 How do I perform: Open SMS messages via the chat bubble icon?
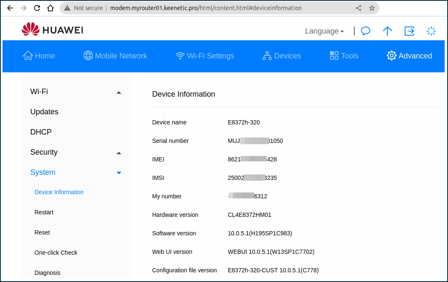coord(365,31)
